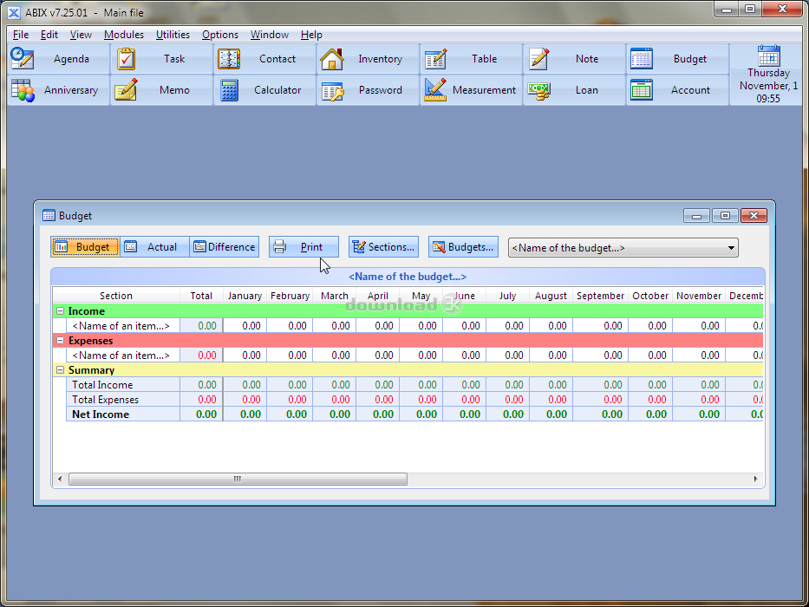The height and width of the screenshot is (607, 809).
Task: Click the horizontal scrollbar thumb
Action: tap(238, 479)
